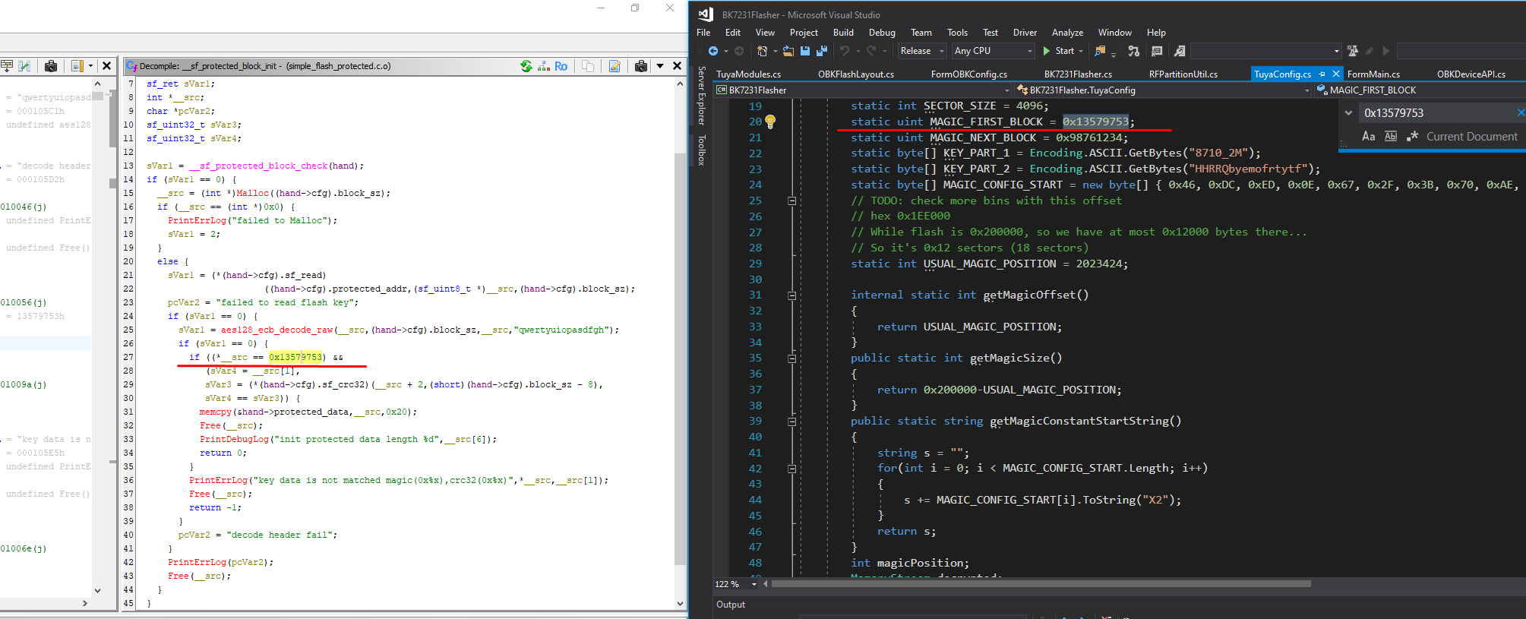Open the Project menu
The image size is (1526, 619).
804,33
